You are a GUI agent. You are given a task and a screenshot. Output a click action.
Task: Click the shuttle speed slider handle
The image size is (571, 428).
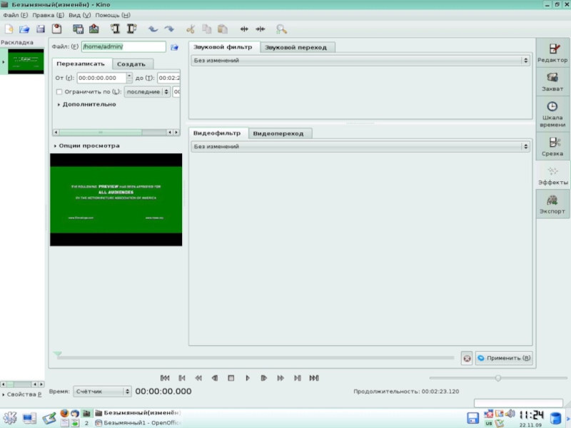click(x=497, y=378)
